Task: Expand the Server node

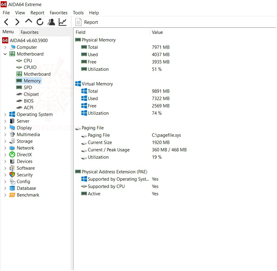Action: click(5, 121)
